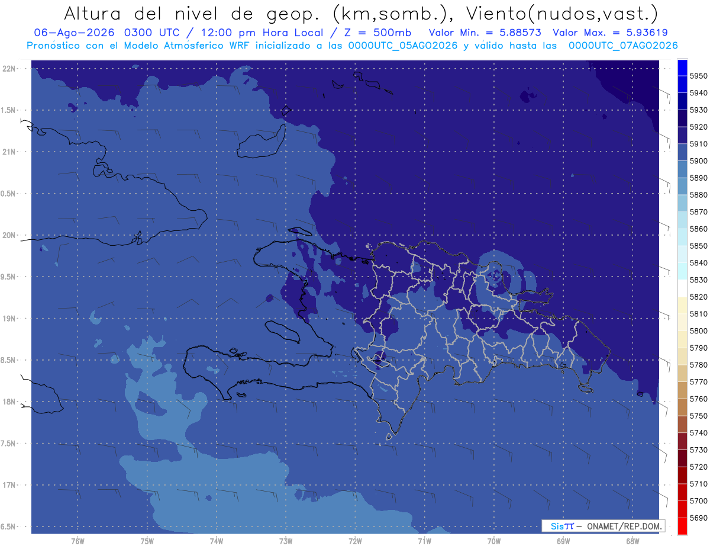Click the legend value 5690

tap(699, 518)
